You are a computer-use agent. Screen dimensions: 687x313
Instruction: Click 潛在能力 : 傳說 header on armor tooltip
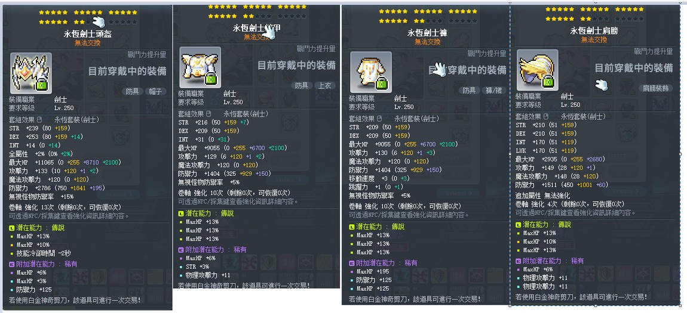click(x=206, y=213)
